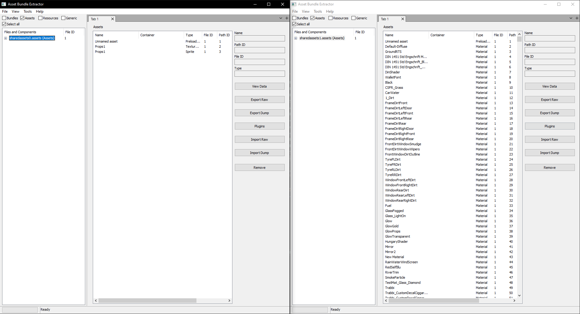Click View Data button in right window

coord(550,86)
